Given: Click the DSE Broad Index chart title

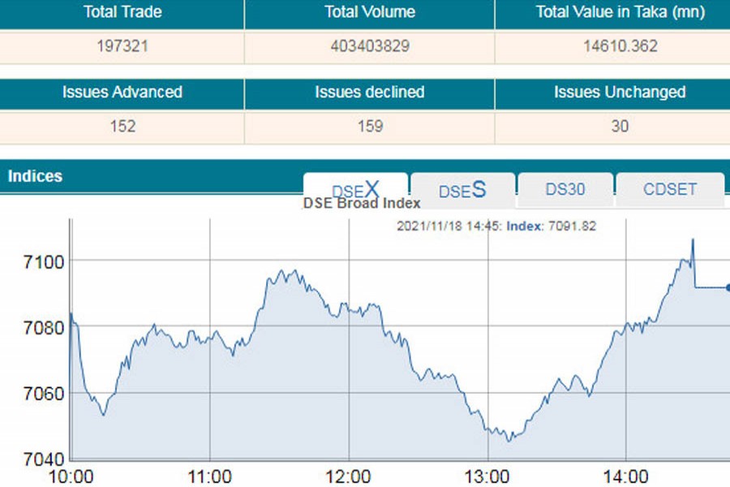Looking at the screenshot, I should (361, 204).
